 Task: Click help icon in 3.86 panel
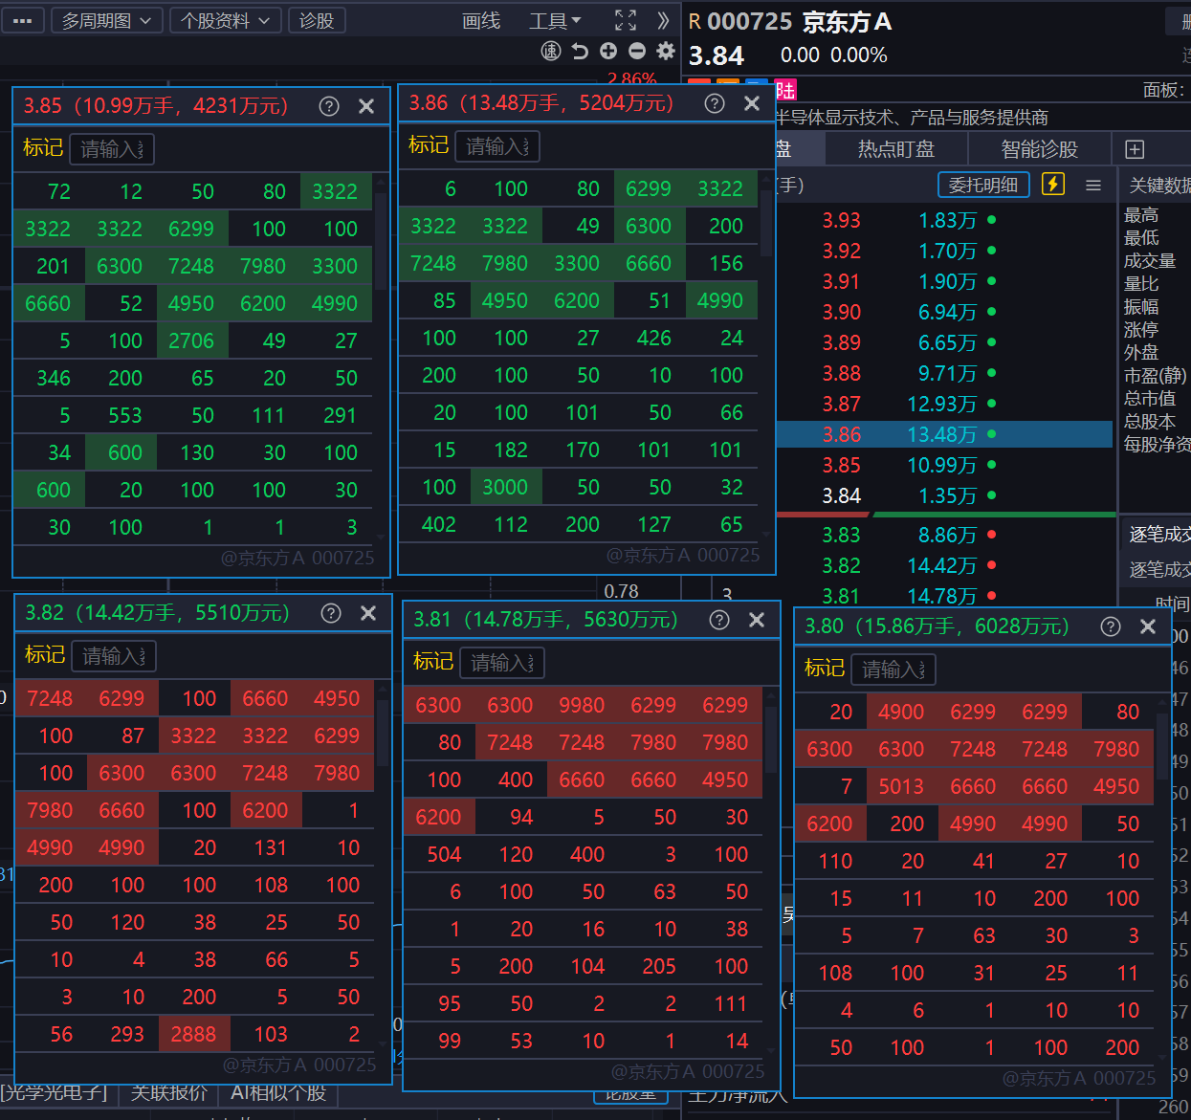pyautogui.click(x=715, y=103)
